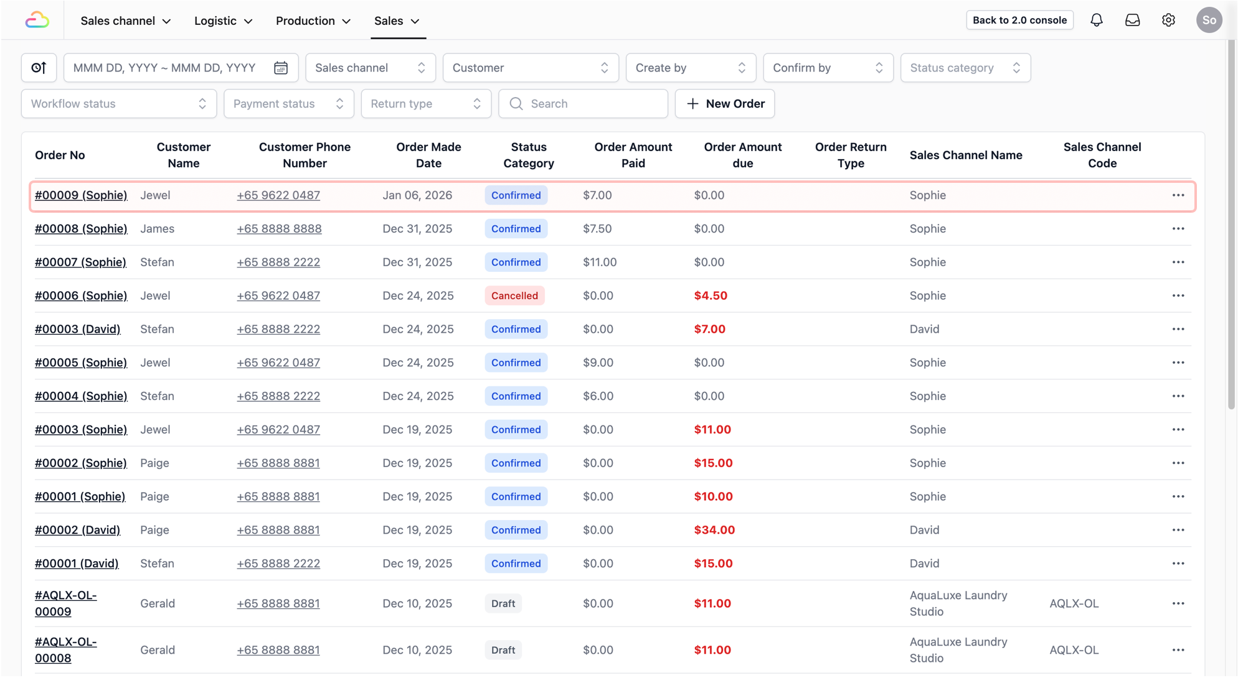
Task: Open the Production menu
Action: [313, 21]
